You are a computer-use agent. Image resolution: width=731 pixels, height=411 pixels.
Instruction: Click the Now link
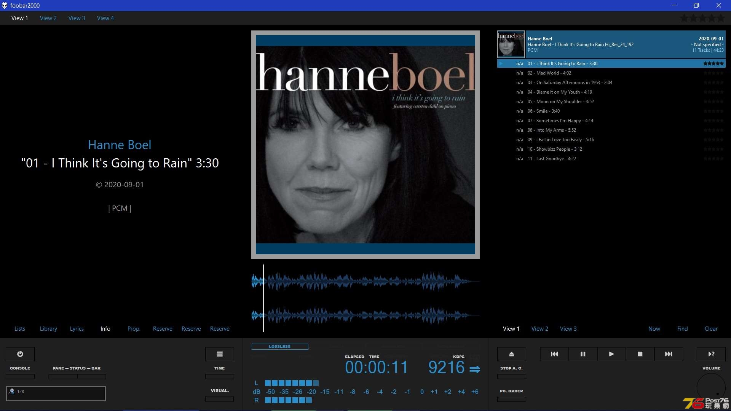click(654, 328)
